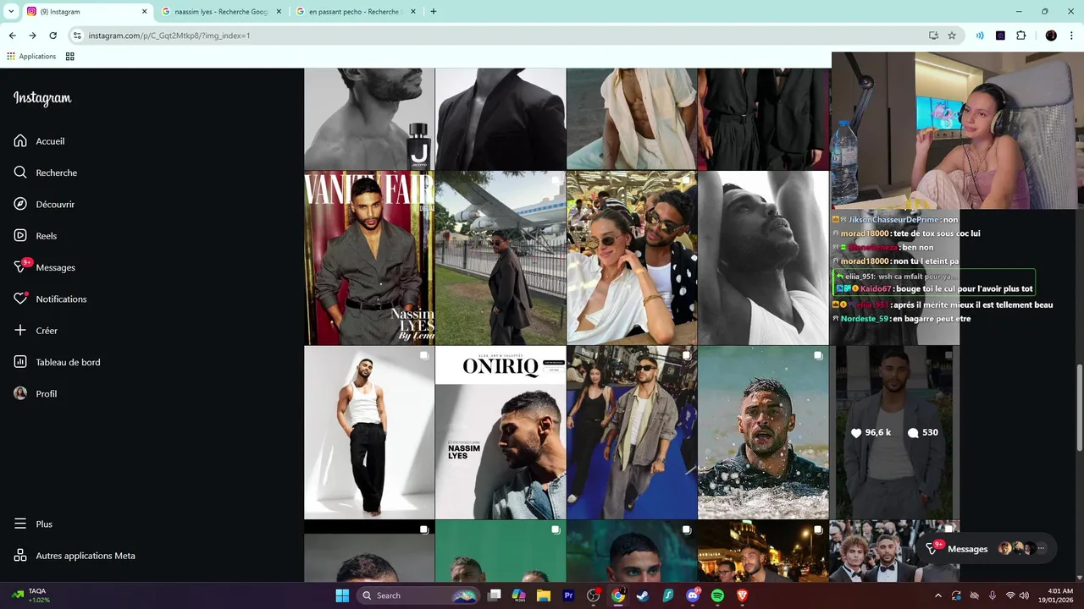1084x609 pixels.
Task: Open a new browser tab
Action: click(x=434, y=12)
